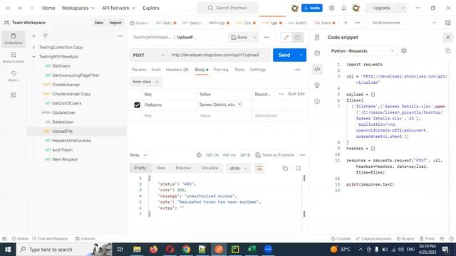Click the Upgrade button
This screenshot has height=256, width=456.
pyautogui.click(x=382, y=8)
